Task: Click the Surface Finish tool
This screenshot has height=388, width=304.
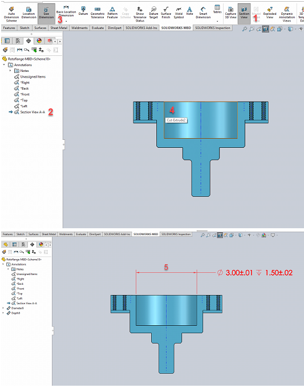Action: pos(166,13)
